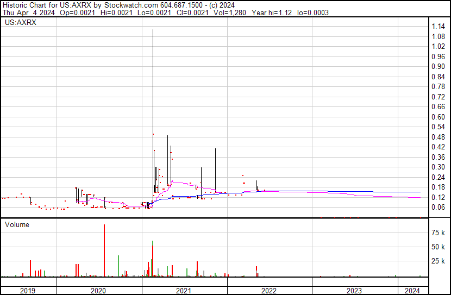The image size is (451, 295).
Task: Click the 0.06 price axis value
Action: [x=439, y=208]
